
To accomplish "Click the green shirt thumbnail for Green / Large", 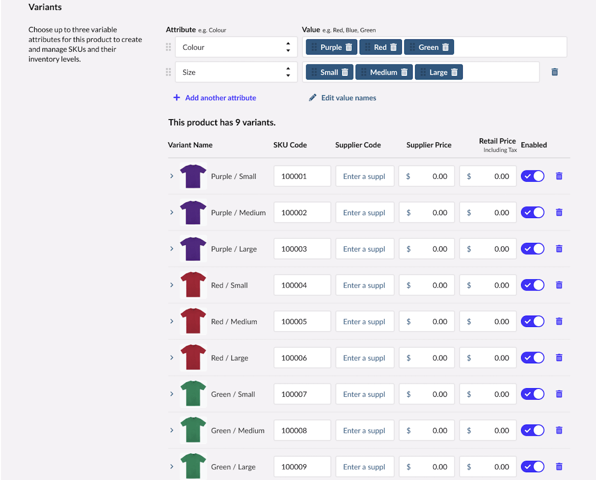I will click(x=193, y=466).
